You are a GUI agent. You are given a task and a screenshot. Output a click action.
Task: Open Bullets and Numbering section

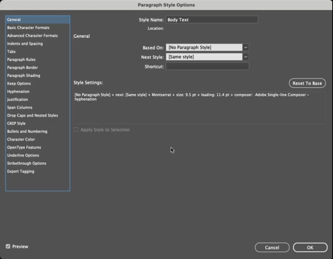(38, 131)
